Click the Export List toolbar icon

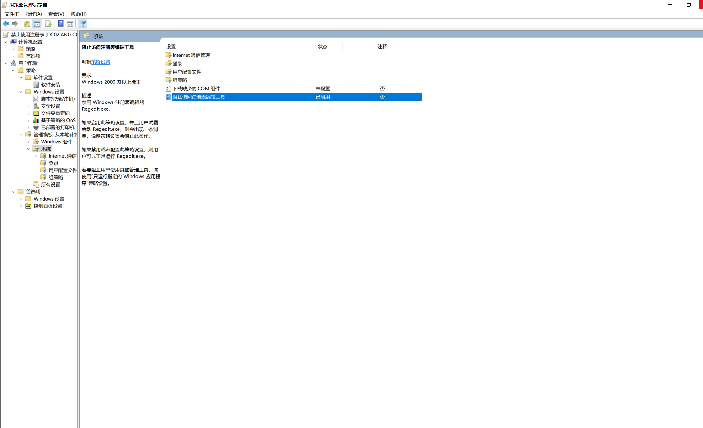coord(49,24)
